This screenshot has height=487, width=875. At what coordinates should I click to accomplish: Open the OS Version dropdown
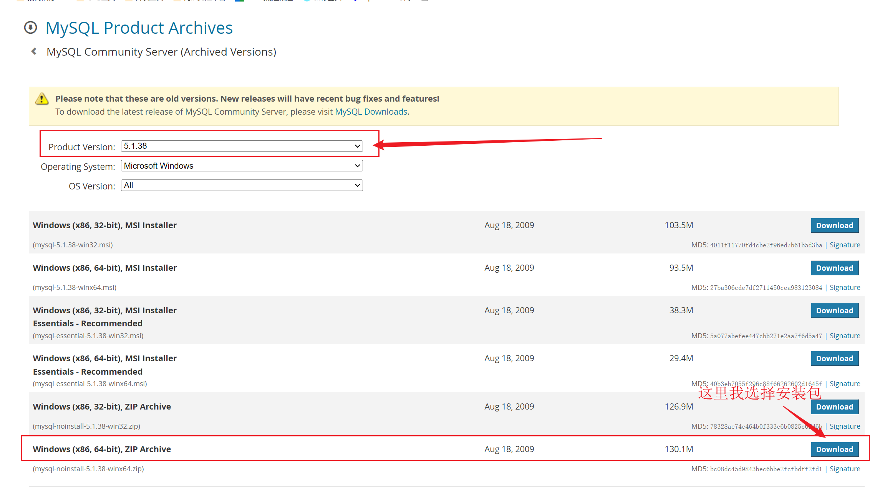click(x=242, y=186)
